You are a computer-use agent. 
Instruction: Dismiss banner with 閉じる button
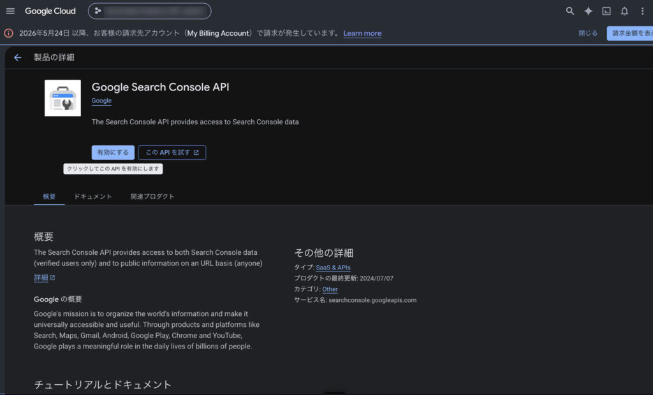point(587,33)
